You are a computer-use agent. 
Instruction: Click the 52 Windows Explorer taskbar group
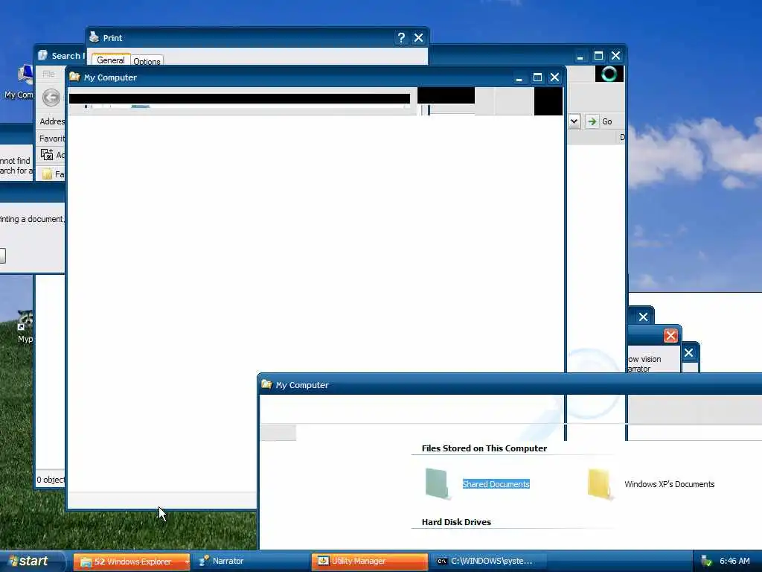[x=132, y=562]
